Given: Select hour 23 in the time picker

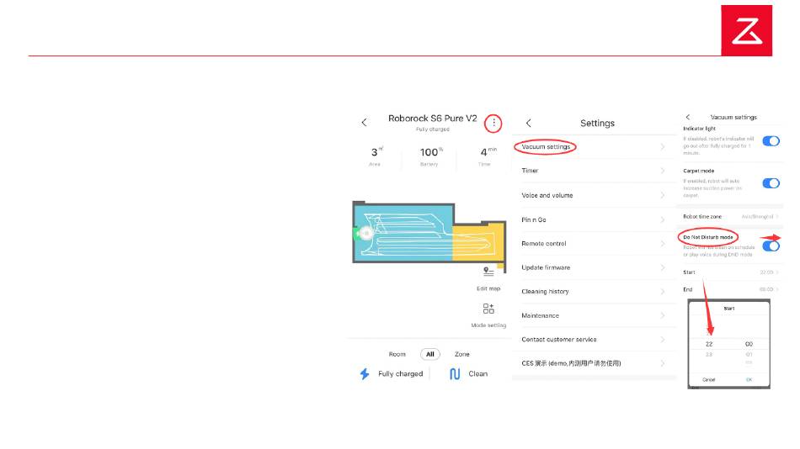Looking at the screenshot, I should point(709,355).
